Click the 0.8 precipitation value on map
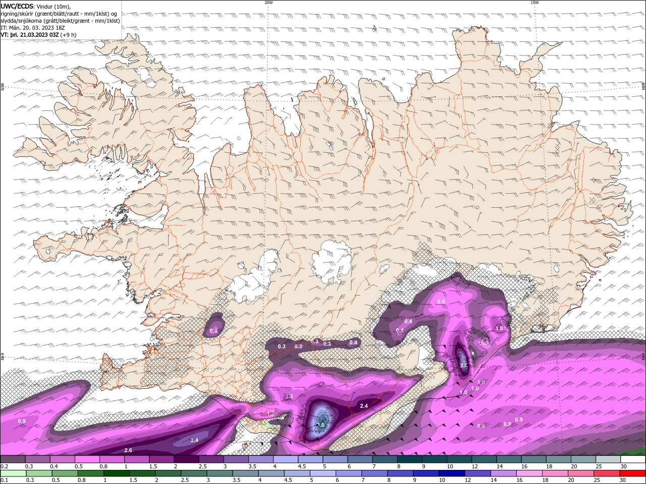The height and width of the screenshot is (484, 646). click(x=441, y=301)
